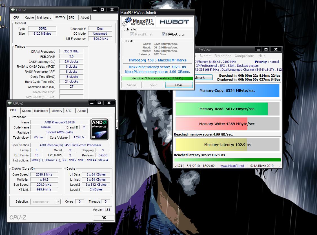Click Save button in HWbot Submit dialog
This screenshot has height=235, width=317.
[153, 85]
